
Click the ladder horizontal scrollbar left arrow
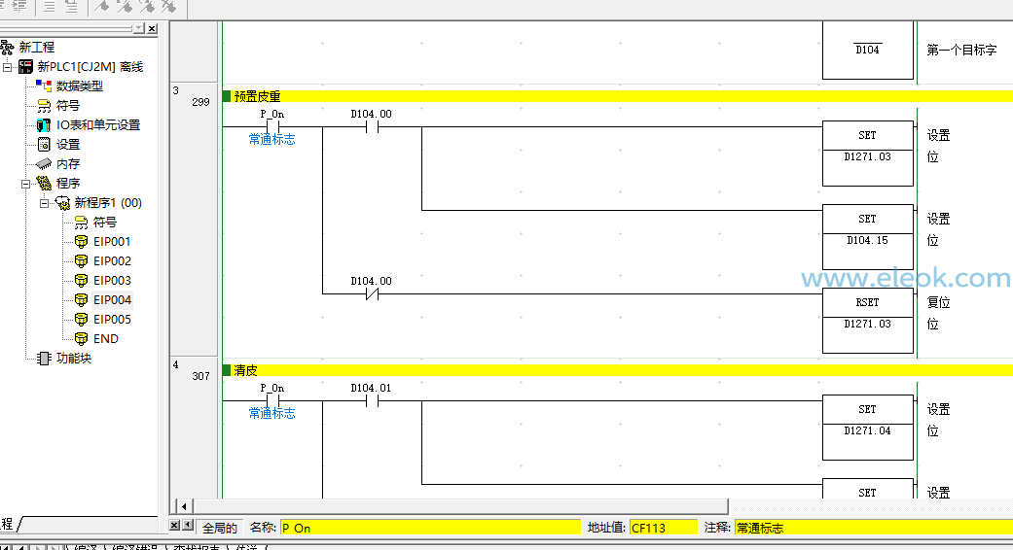[x=184, y=506]
